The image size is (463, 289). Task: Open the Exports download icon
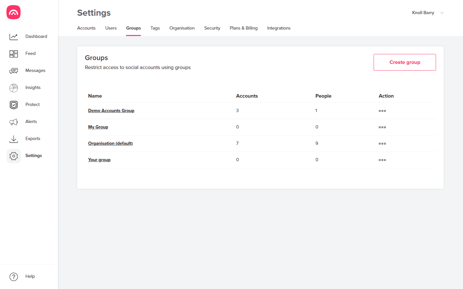click(14, 139)
